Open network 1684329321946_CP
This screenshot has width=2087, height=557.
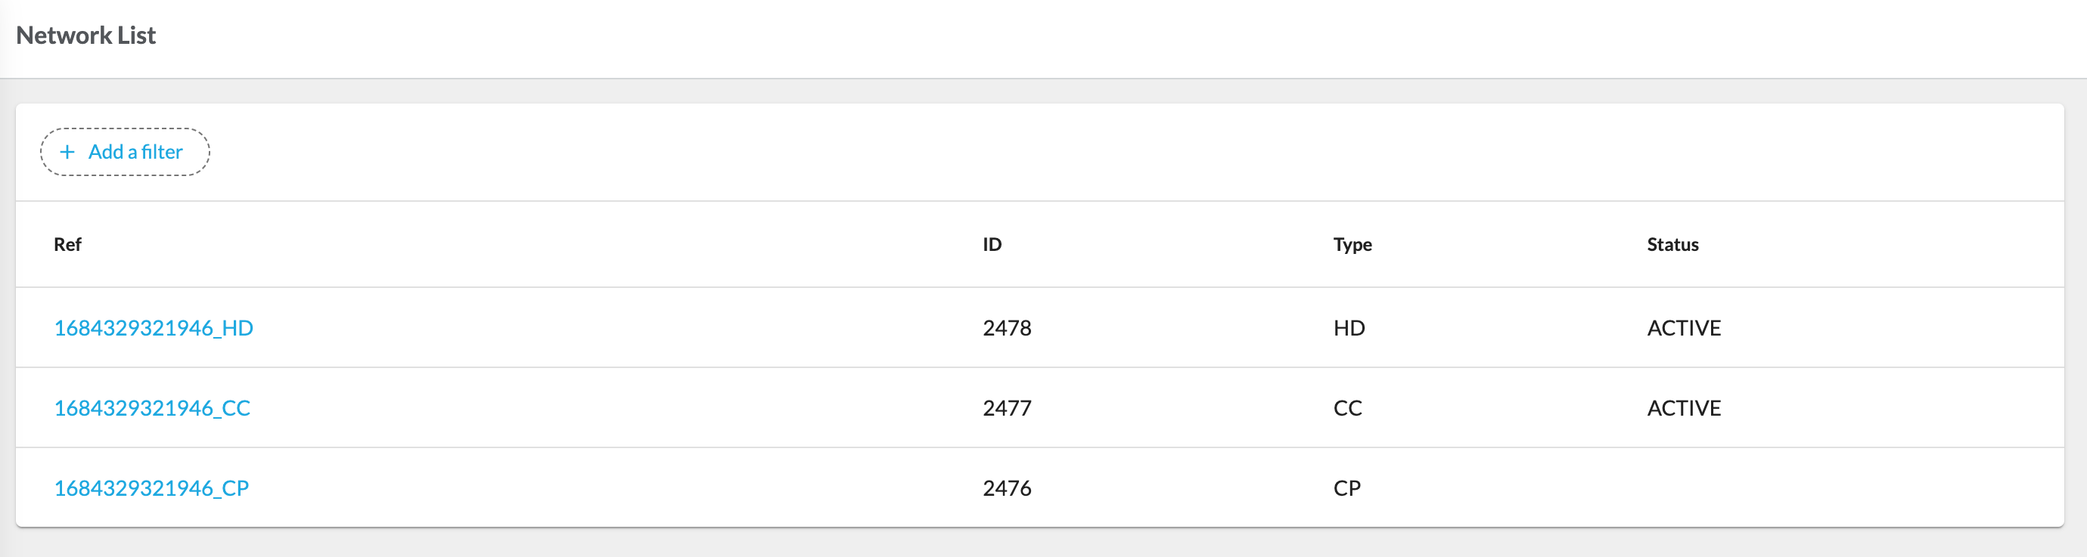pos(152,487)
